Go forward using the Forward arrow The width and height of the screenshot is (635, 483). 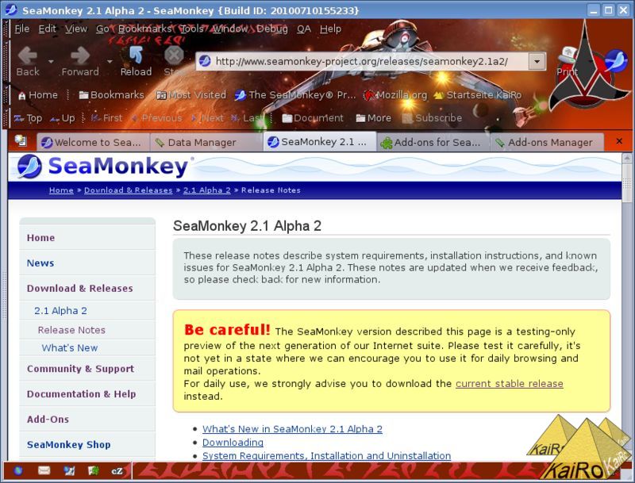80,61
